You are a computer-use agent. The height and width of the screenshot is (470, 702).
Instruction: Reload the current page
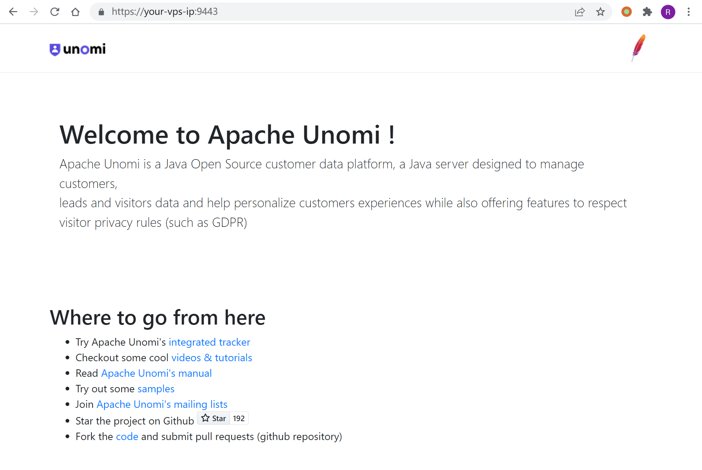55,12
